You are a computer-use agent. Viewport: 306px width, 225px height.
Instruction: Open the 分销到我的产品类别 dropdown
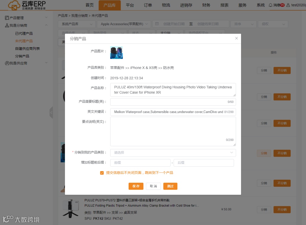(173, 153)
